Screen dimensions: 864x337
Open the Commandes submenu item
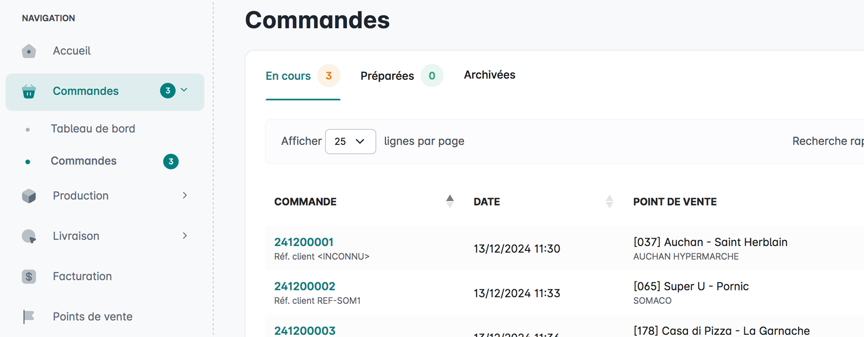[84, 161]
